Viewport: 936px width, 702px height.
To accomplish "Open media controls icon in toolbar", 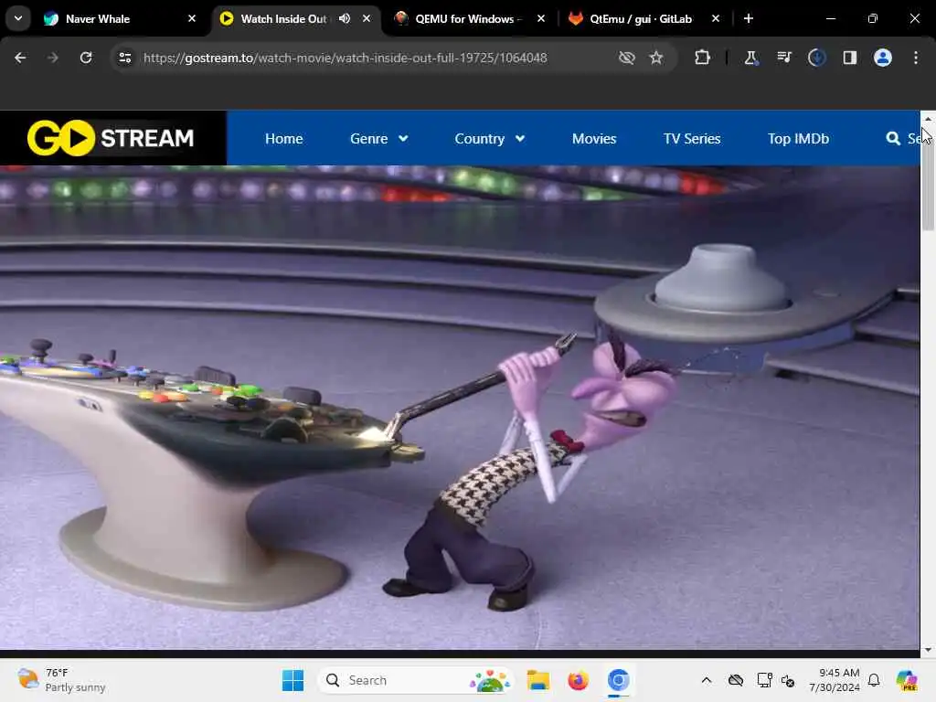I will click(x=784, y=58).
